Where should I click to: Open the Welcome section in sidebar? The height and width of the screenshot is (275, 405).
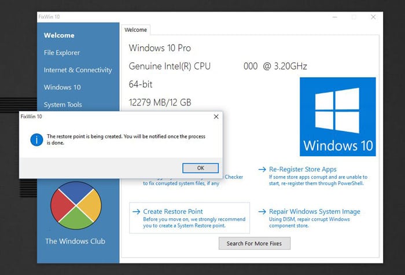click(59, 35)
